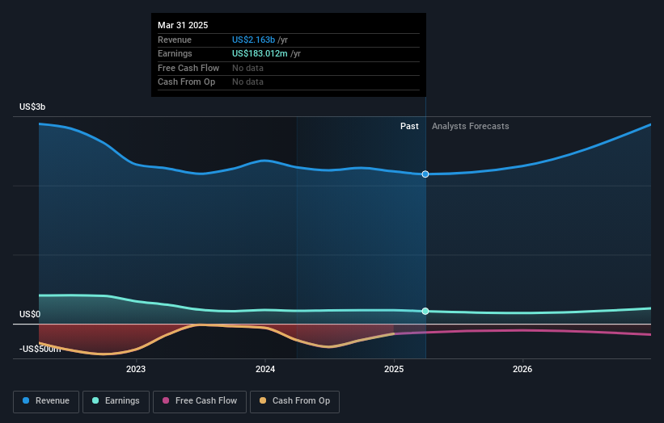Click the Free Cash Flow tooltip row label
This screenshot has height=423, width=664.
pos(188,68)
